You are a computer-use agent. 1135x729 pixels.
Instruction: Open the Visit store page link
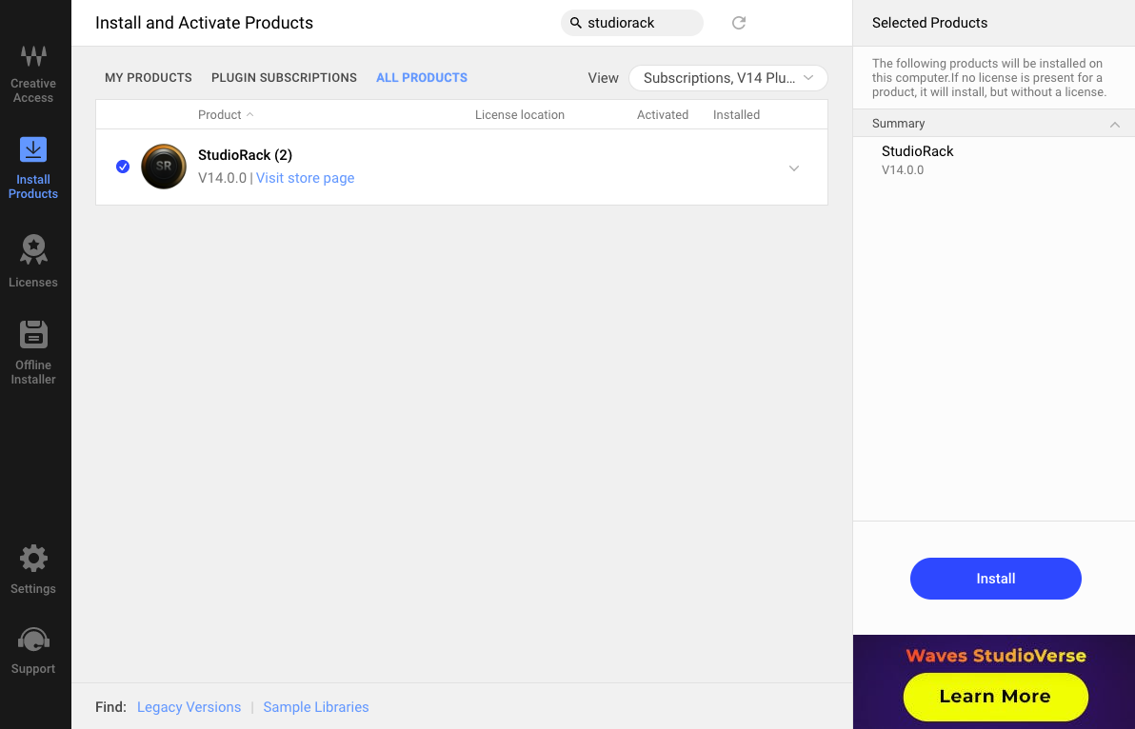pos(305,178)
